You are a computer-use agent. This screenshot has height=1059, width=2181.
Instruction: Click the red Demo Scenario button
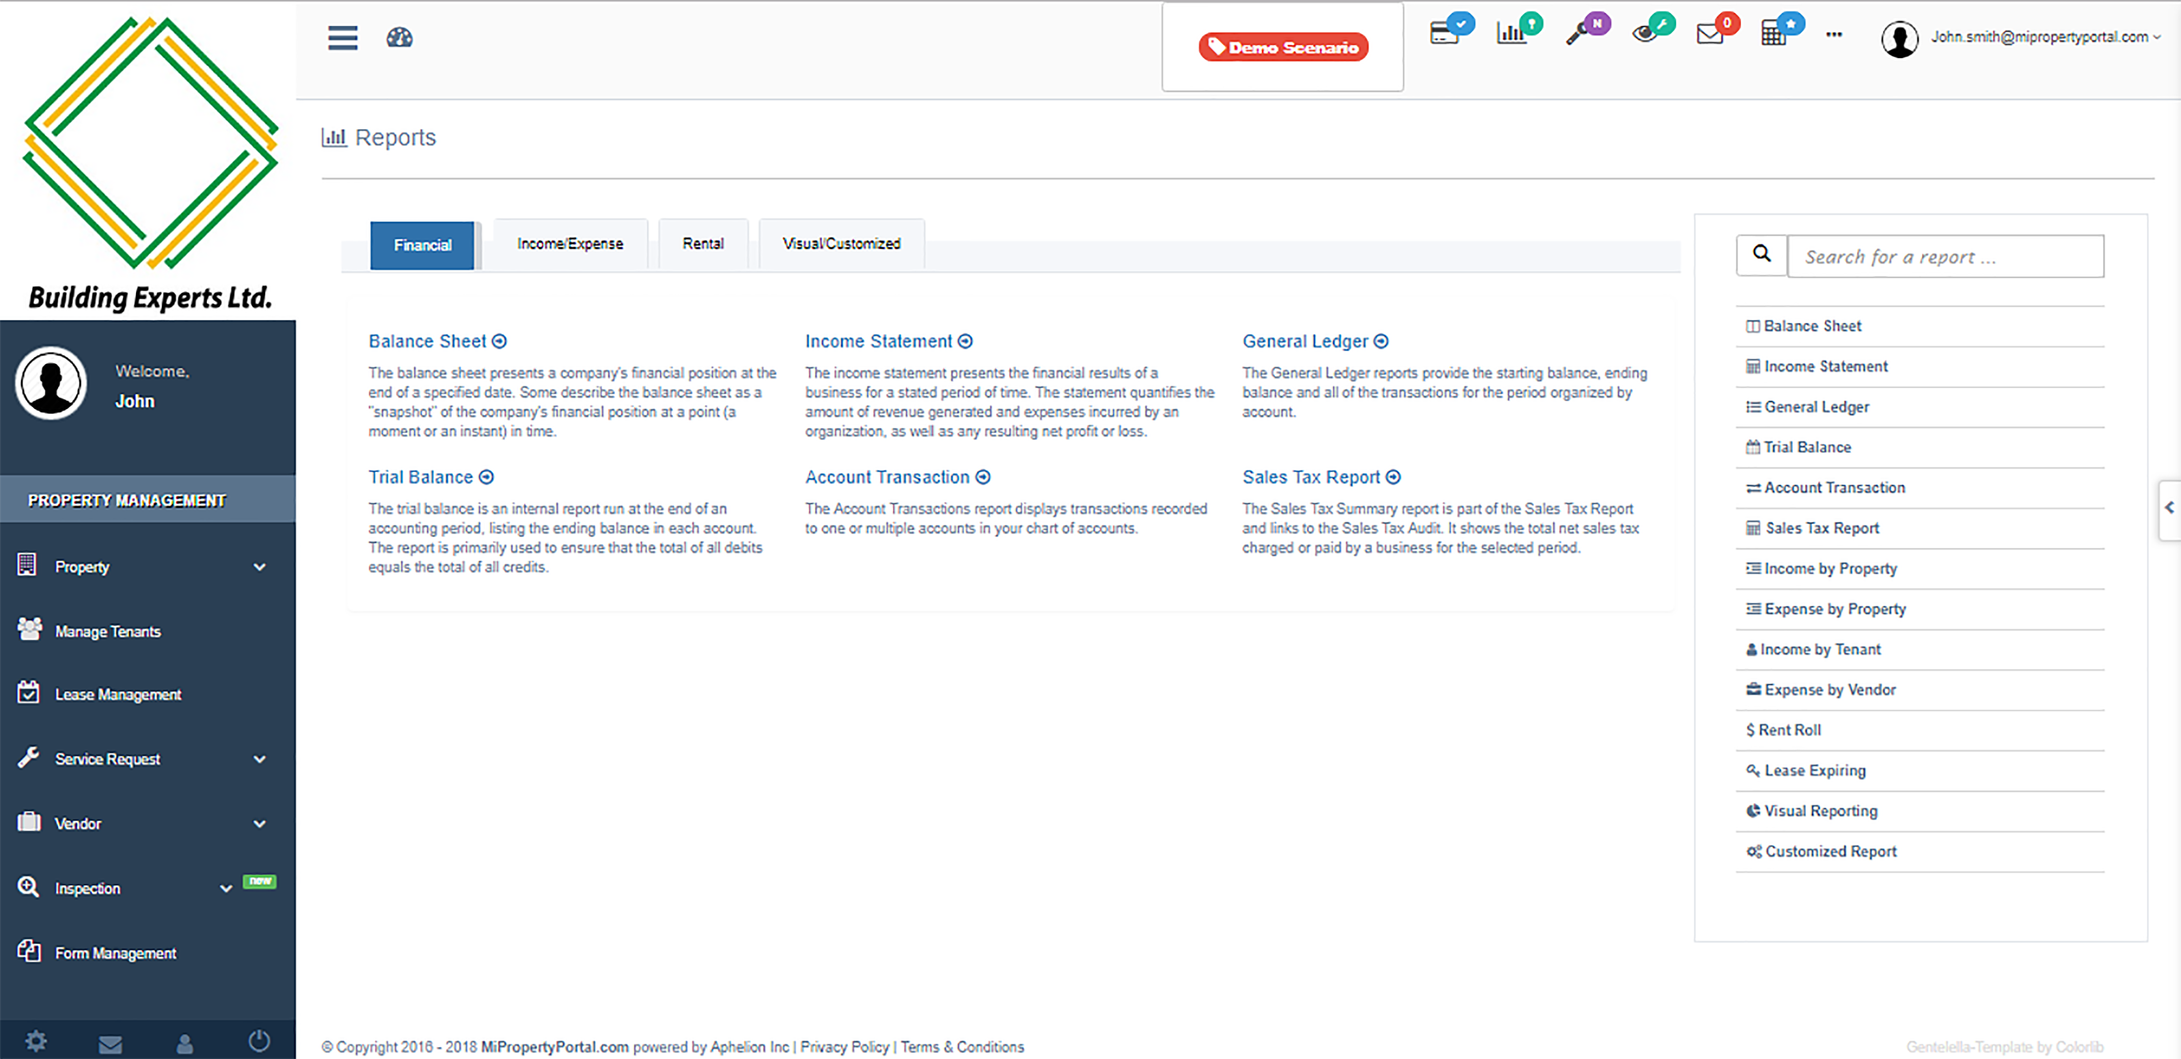1282,48
